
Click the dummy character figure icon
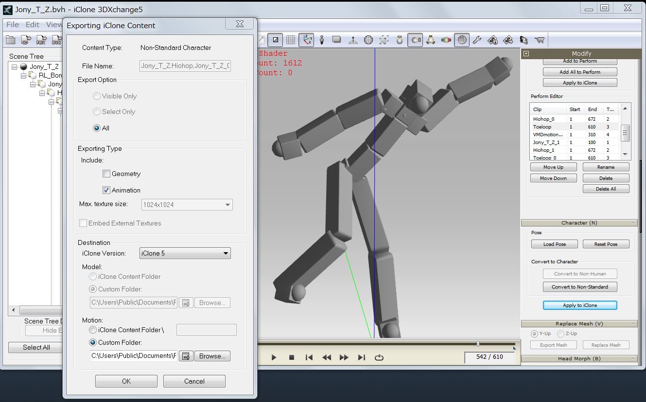(321, 40)
